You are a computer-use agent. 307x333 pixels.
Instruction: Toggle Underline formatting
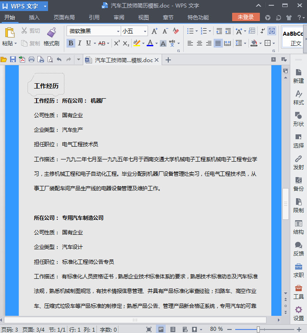89,43
